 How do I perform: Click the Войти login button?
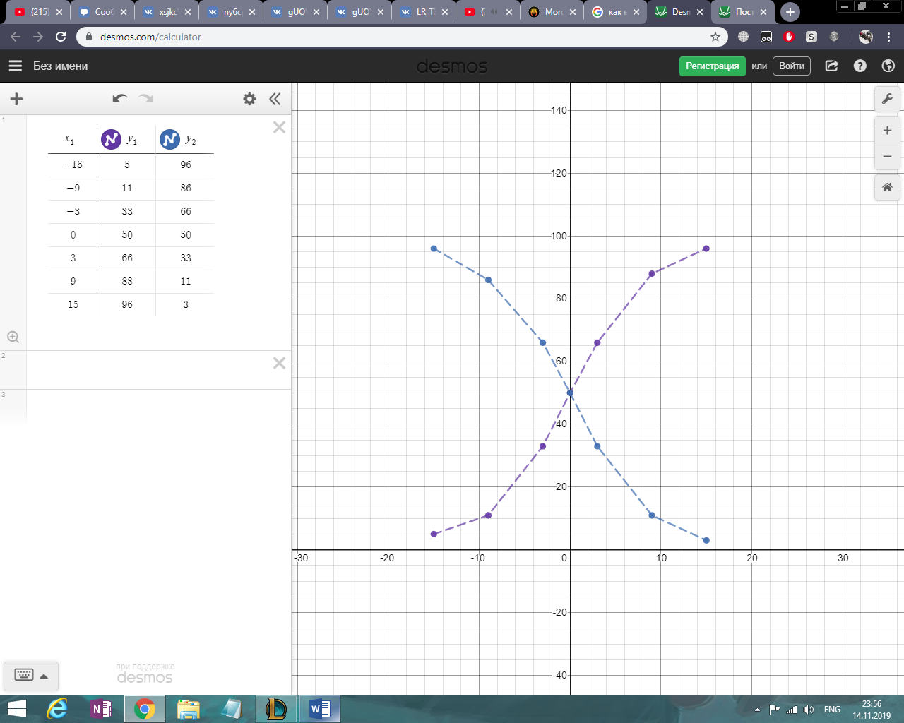click(x=791, y=66)
